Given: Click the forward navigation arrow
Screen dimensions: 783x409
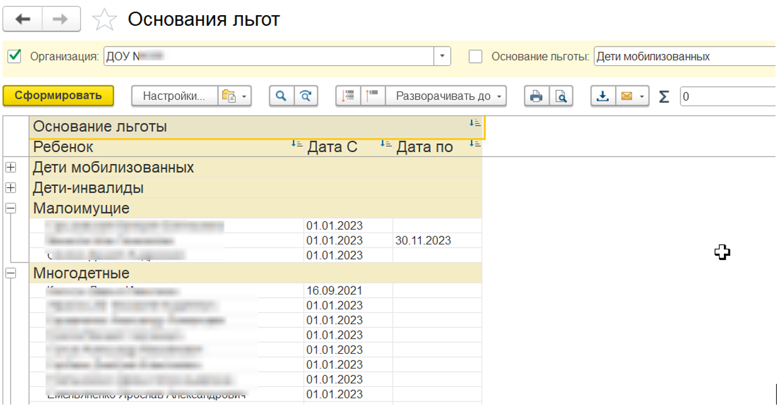Looking at the screenshot, I should 61,19.
